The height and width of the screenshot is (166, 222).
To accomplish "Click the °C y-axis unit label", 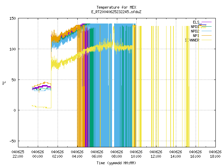I will coord(4,83).
